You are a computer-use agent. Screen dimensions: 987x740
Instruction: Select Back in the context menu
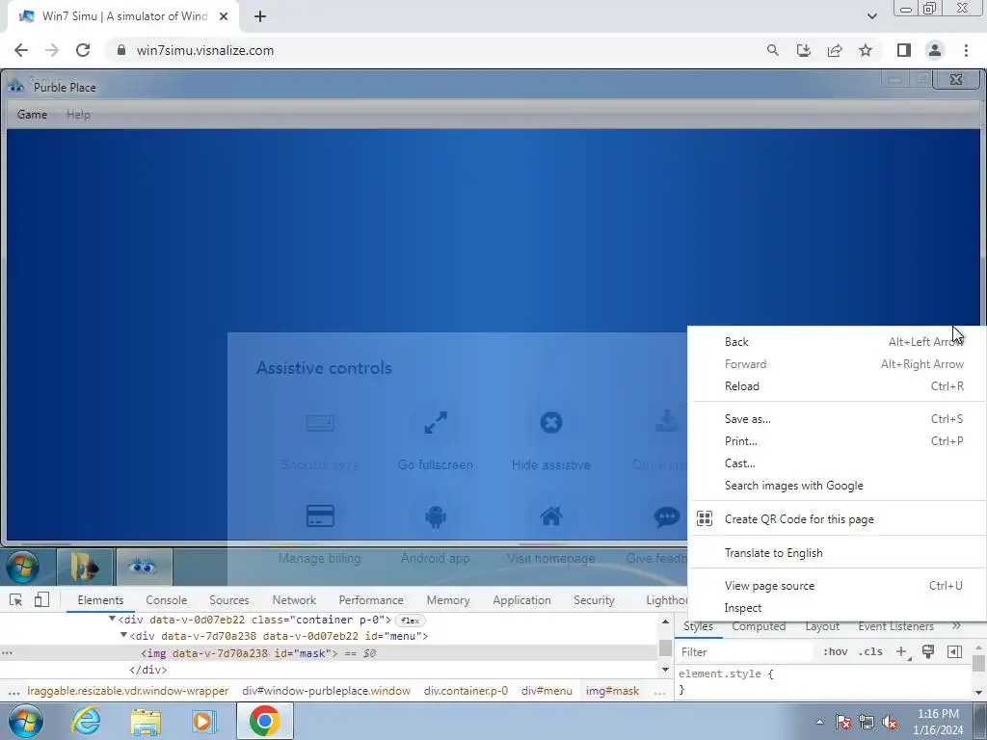point(837,342)
